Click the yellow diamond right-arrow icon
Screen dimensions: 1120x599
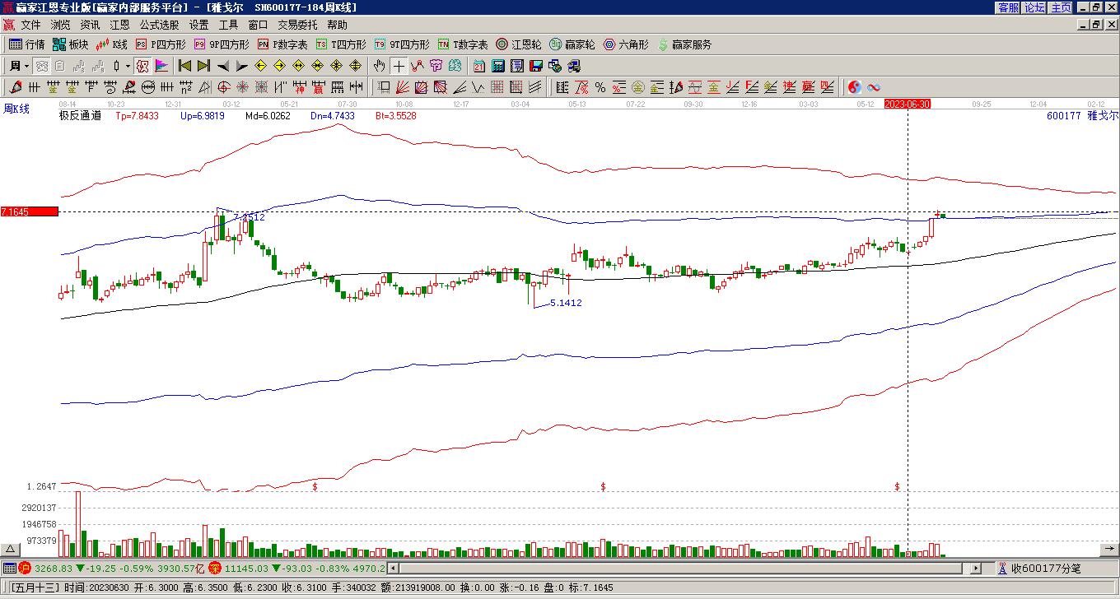pos(280,66)
